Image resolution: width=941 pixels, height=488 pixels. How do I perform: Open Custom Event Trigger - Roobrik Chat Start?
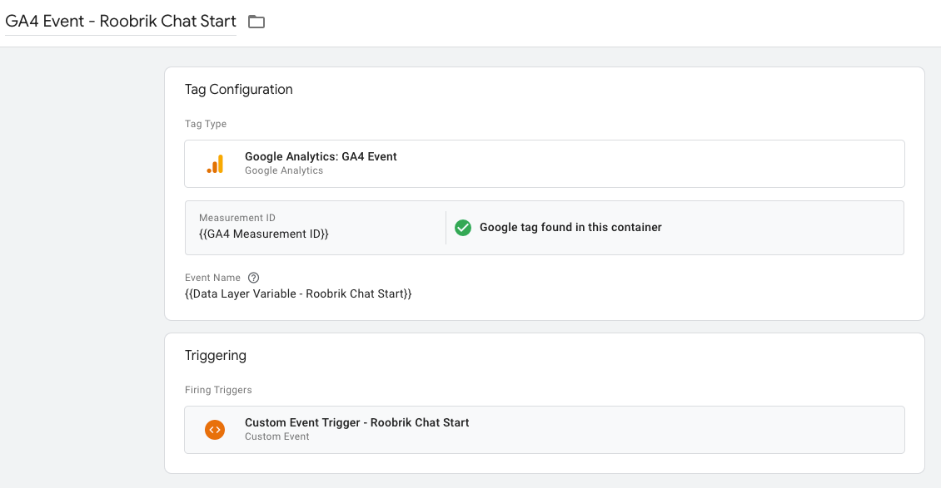coord(356,422)
